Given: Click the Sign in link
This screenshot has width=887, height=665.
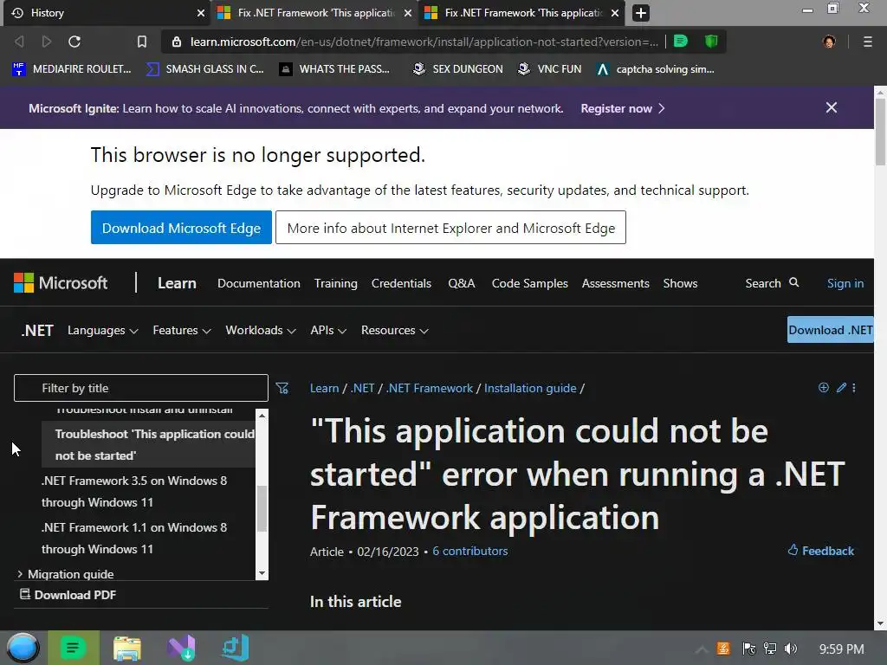Looking at the screenshot, I should pyautogui.click(x=845, y=283).
